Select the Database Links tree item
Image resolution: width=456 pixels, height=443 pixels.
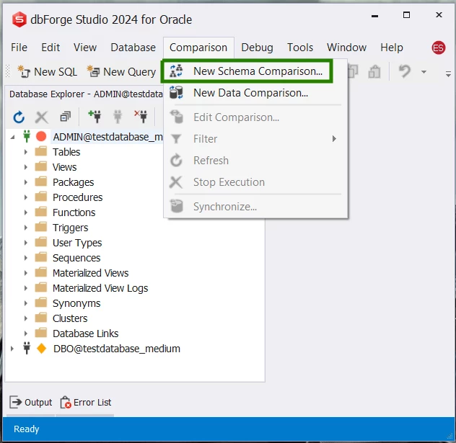coord(85,334)
